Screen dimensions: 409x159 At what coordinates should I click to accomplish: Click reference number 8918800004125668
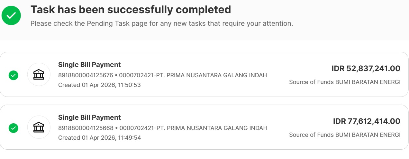(x=86, y=128)
